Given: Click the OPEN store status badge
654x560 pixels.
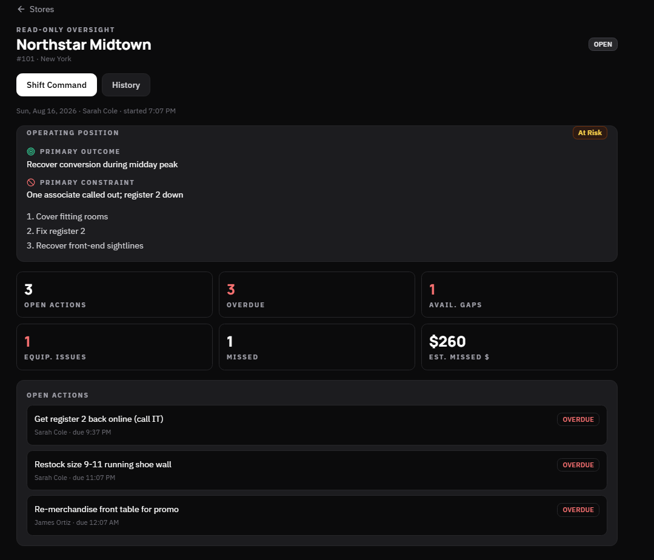Looking at the screenshot, I should click(x=602, y=44).
